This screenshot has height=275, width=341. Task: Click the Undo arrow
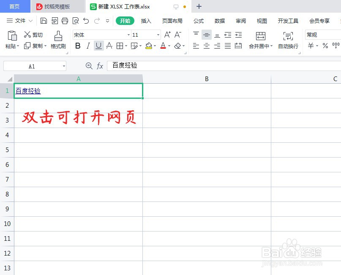pyautogui.click(x=86, y=21)
